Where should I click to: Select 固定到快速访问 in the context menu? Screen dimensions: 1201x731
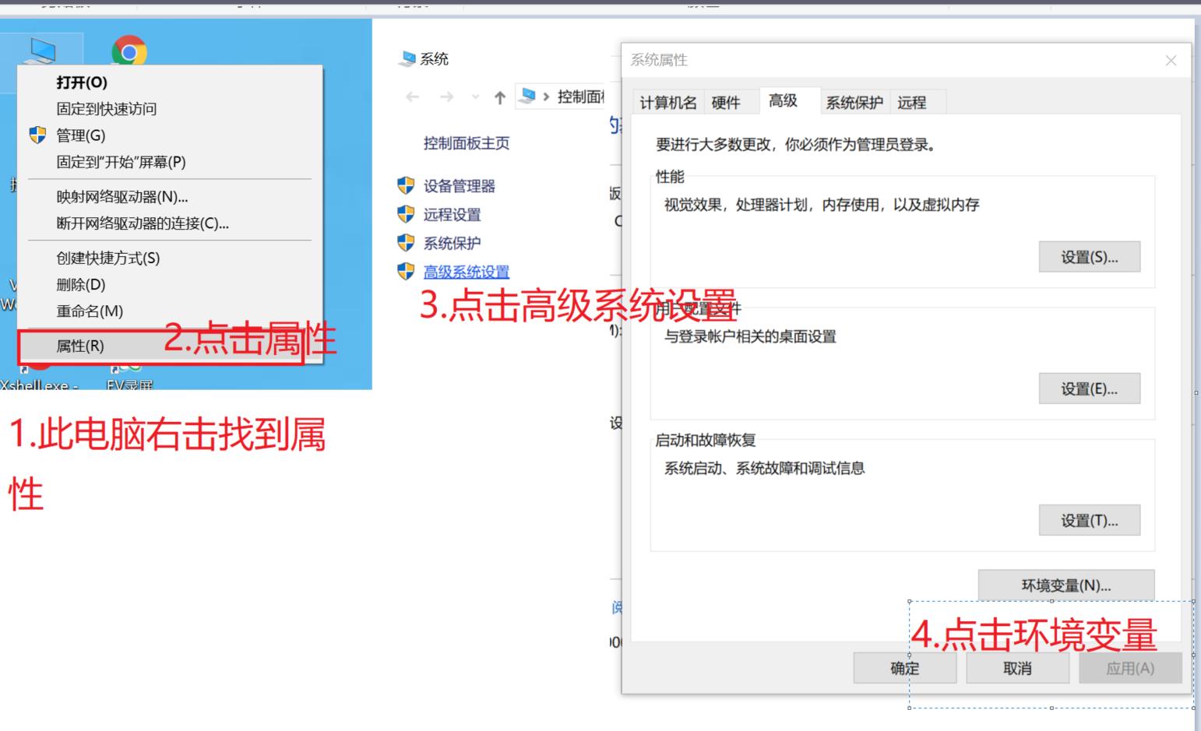pyautogui.click(x=169, y=109)
